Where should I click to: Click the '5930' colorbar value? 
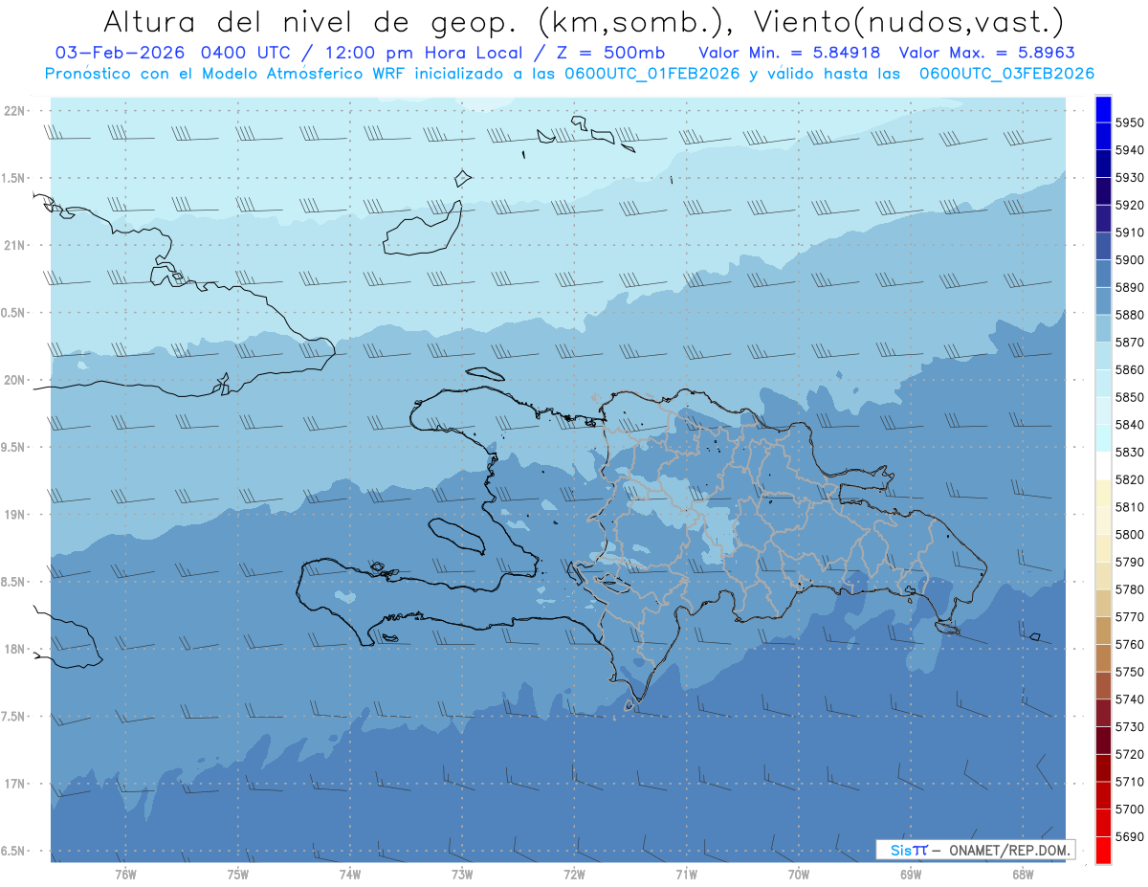click(x=1130, y=177)
